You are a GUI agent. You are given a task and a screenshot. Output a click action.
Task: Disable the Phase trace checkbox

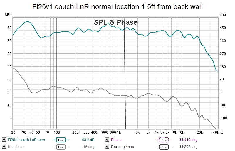[x=107, y=140]
